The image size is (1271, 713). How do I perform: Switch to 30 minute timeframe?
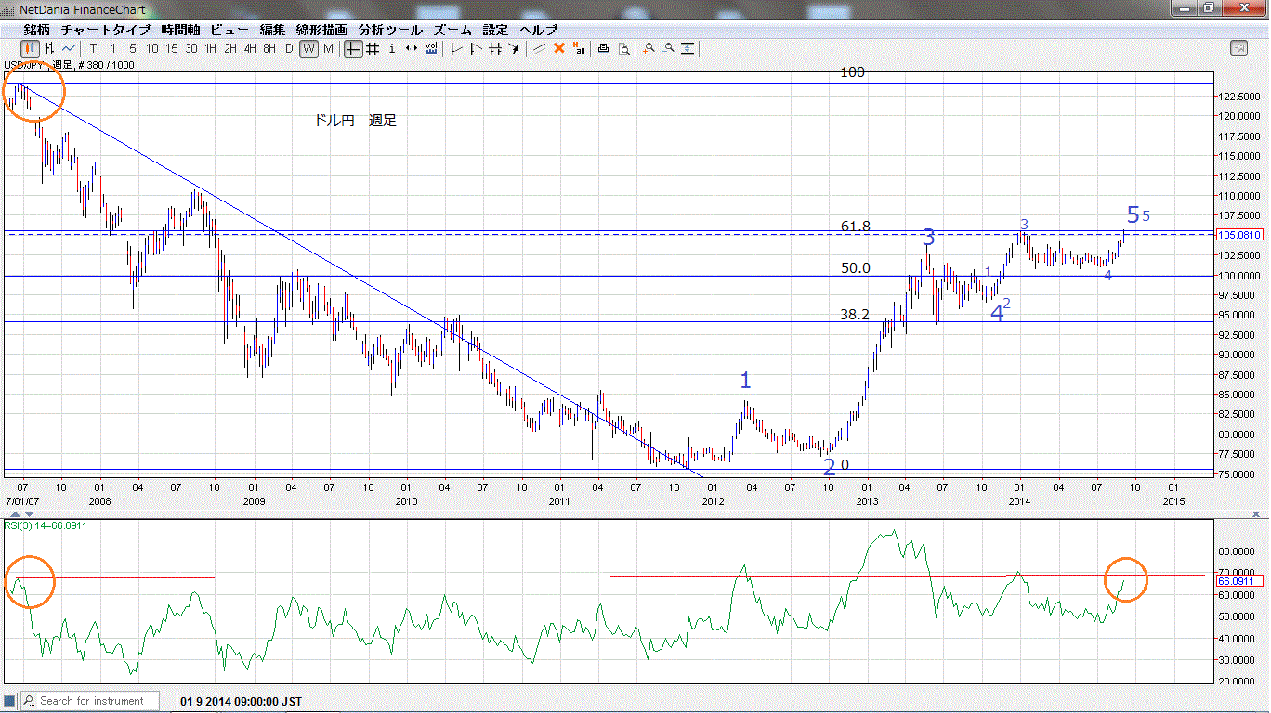[191, 48]
